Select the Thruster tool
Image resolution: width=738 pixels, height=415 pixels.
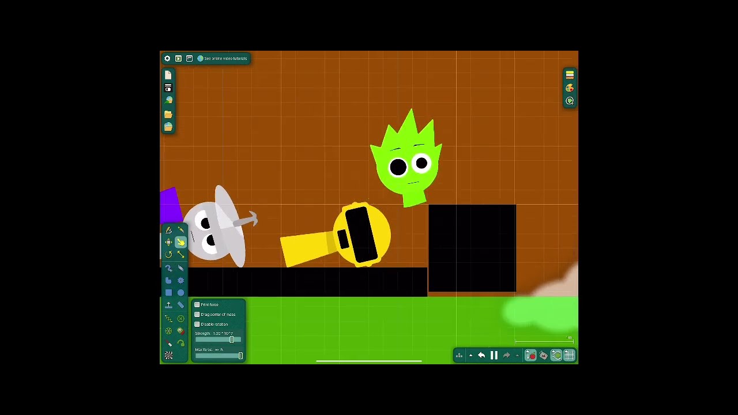coord(180,331)
